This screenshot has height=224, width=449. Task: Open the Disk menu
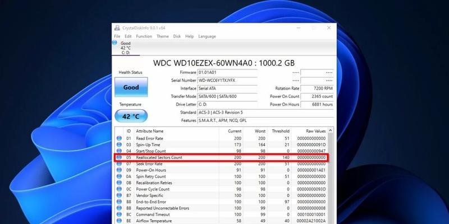pyautogui.click(x=177, y=36)
